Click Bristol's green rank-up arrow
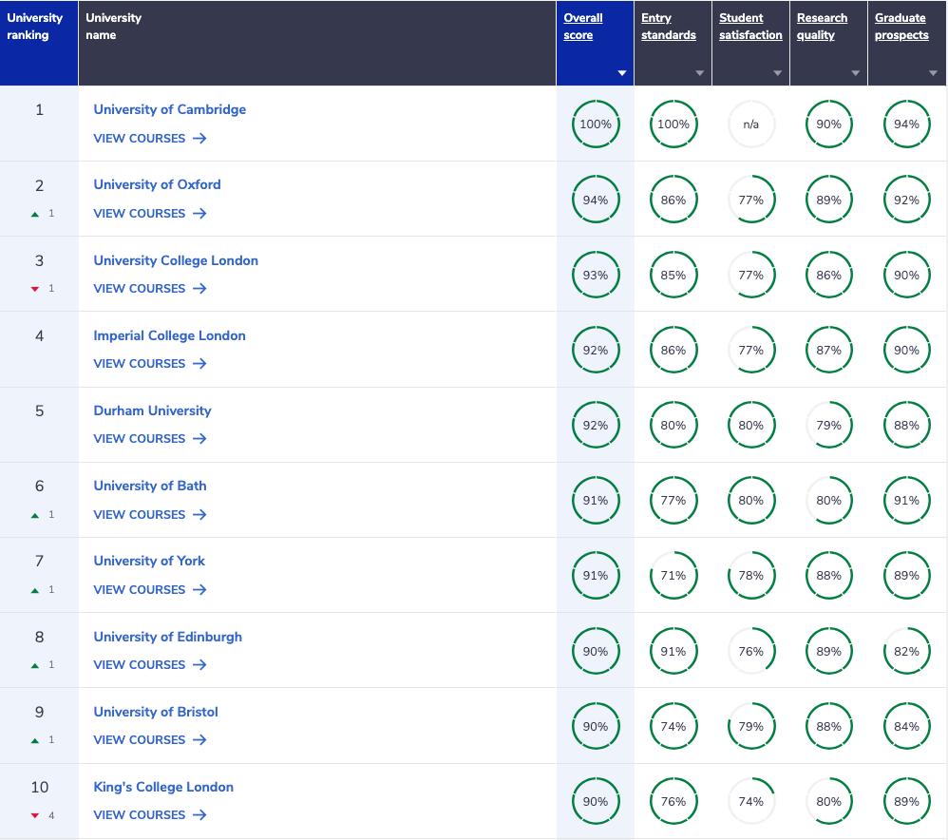948x840 pixels. (x=35, y=740)
